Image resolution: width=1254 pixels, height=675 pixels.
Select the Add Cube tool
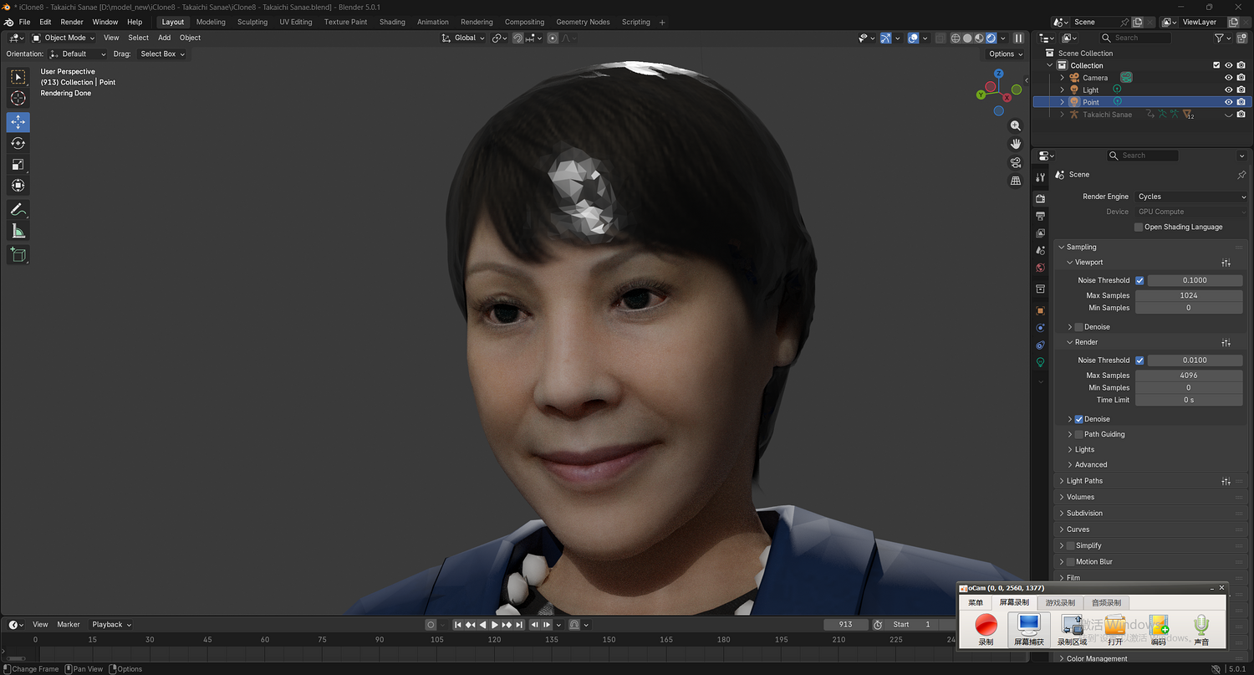[18, 254]
